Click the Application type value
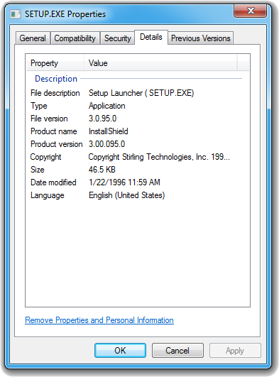 tap(106, 106)
